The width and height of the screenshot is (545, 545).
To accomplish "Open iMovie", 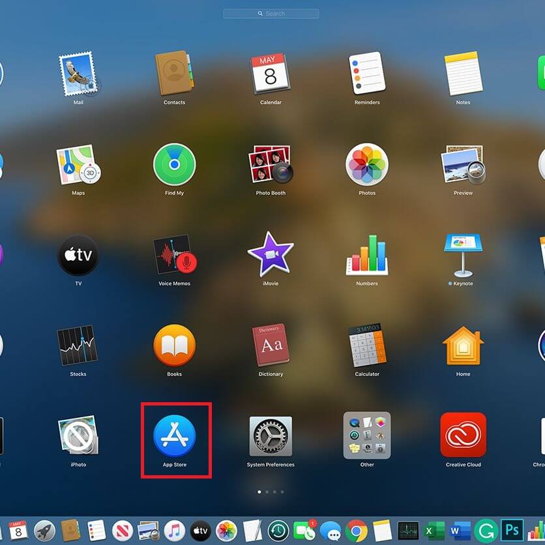I will click(271, 254).
